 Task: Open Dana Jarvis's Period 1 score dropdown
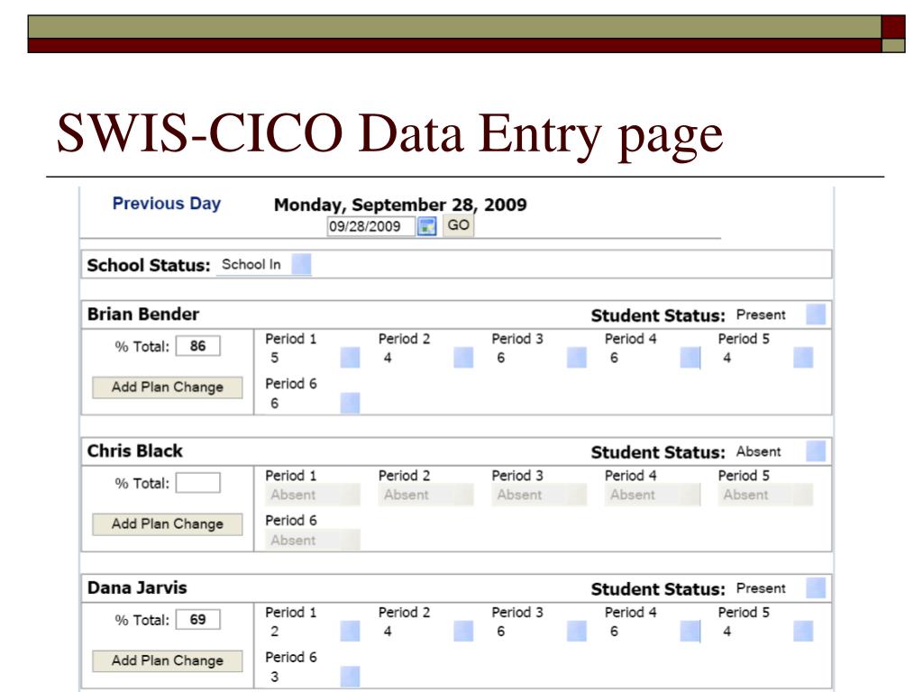351,631
